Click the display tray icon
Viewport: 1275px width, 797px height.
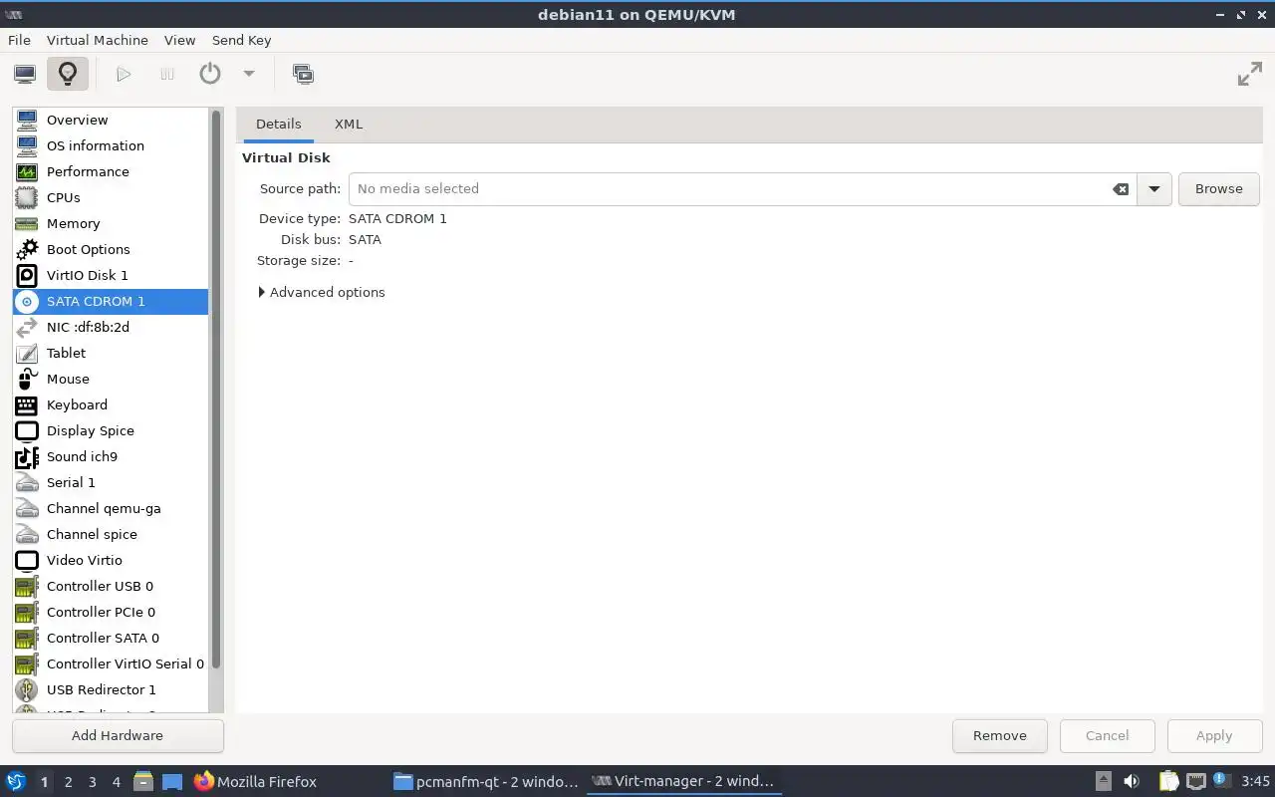pyautogui.click(x=1196, y=781)
